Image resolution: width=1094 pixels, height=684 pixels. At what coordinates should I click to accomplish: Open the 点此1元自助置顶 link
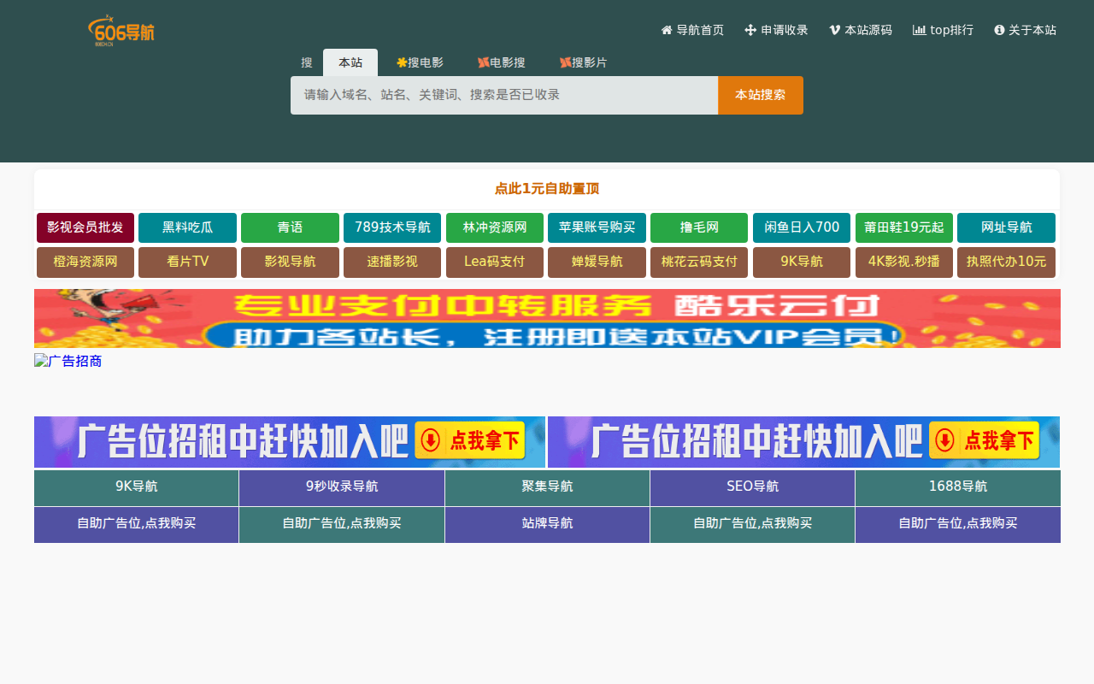pyautogui.click(x=547, y=188)
